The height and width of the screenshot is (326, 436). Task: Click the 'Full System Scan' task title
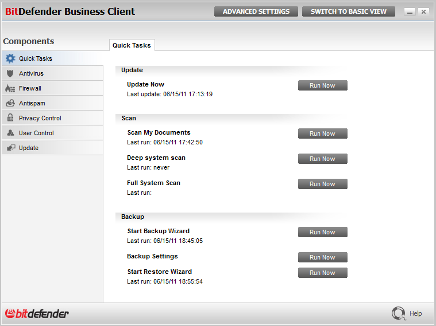pyautogui.click(x=153, y=183)
